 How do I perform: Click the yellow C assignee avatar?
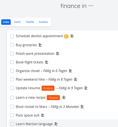pos(66,36)
